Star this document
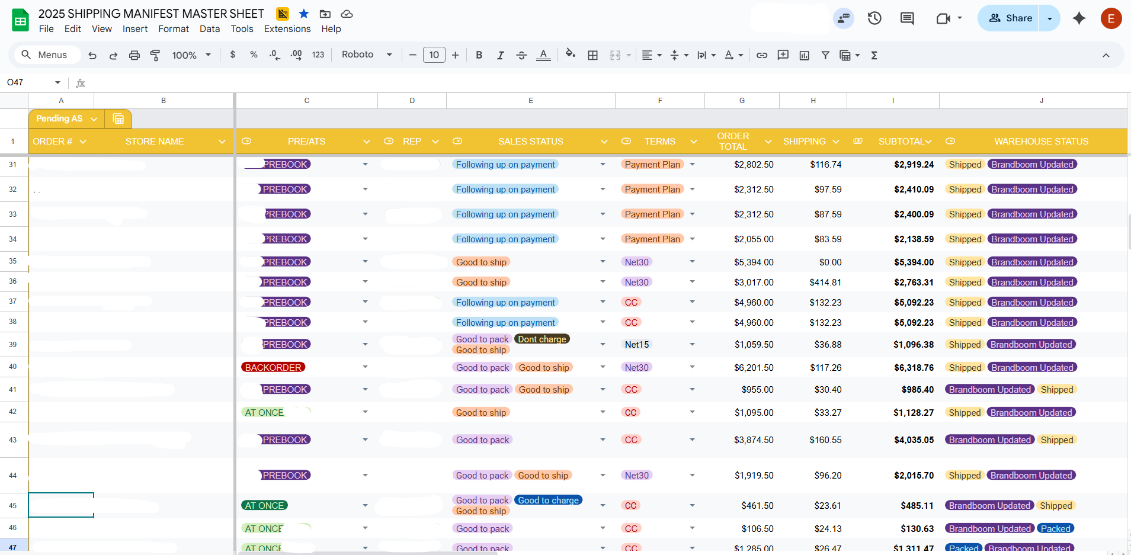 click(304, 14)
